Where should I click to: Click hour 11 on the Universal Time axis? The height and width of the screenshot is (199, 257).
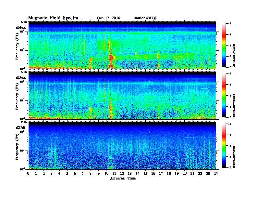(114, 173)
